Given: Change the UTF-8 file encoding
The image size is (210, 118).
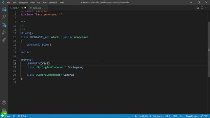Looking at the screenshot, I should coord(167,116).
